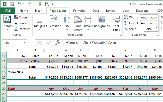Click the Insert Function fx button
The image size is (163, 102).
tap(58, 43)
